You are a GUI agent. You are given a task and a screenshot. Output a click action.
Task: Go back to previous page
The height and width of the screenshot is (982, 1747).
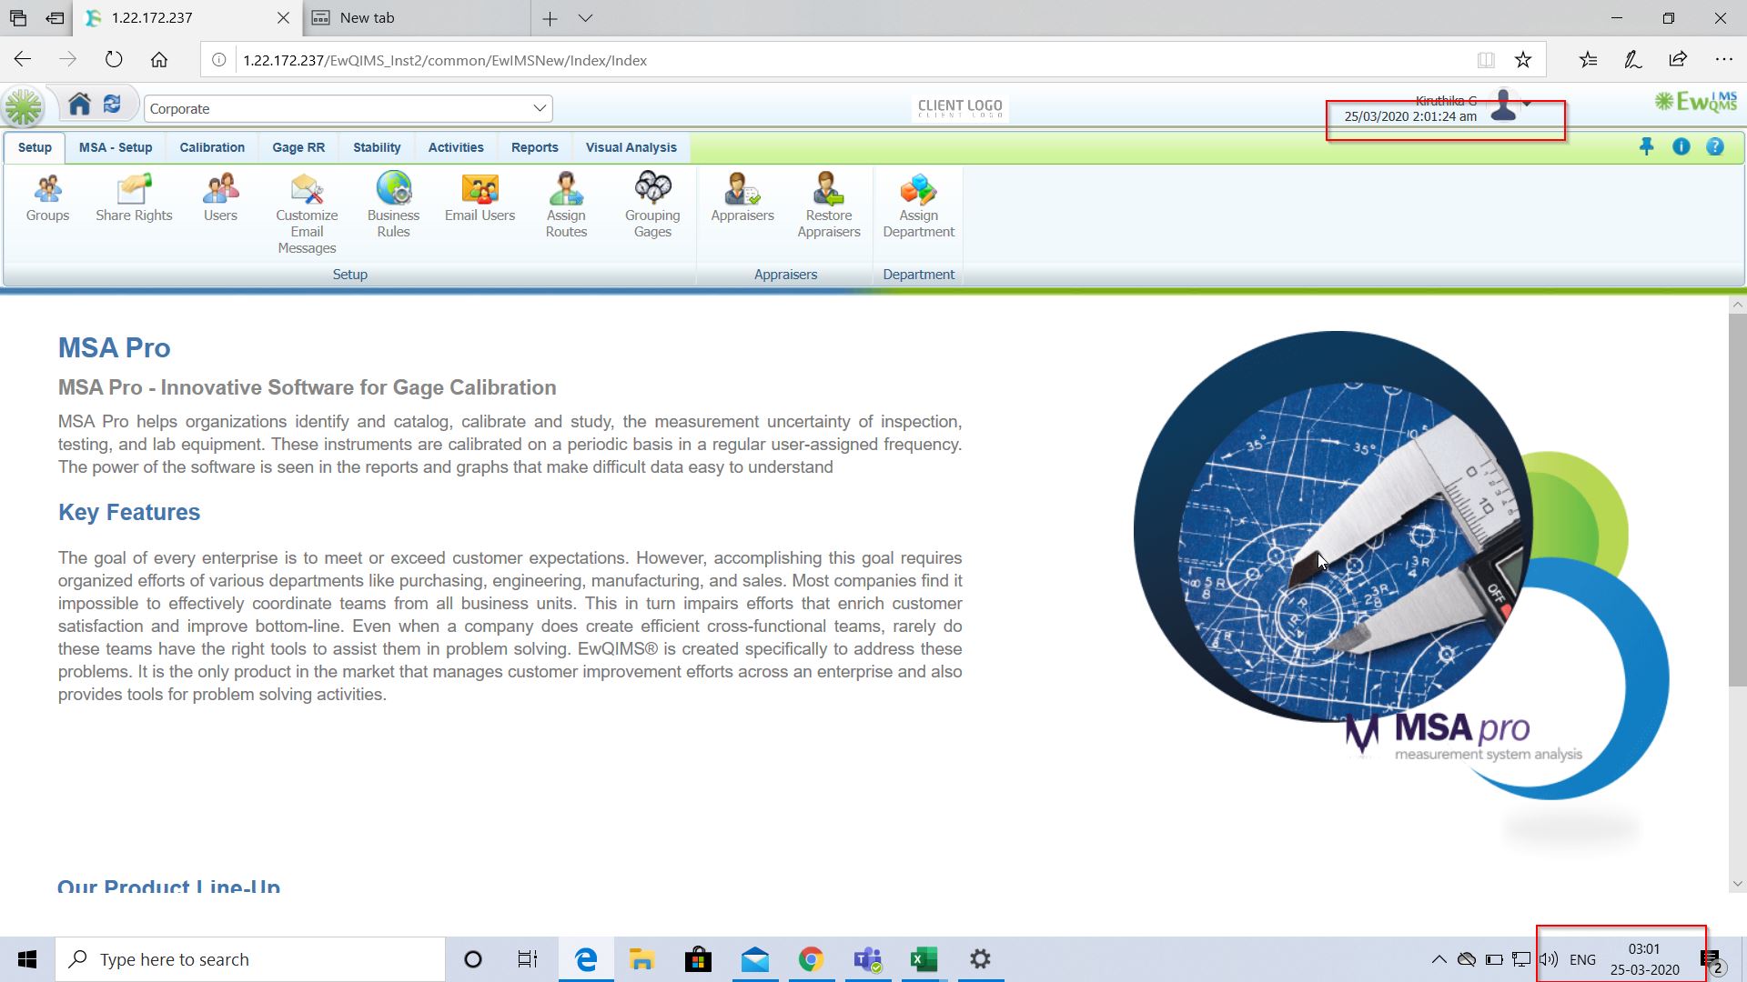pyautogui.click(x=23, y=60)
